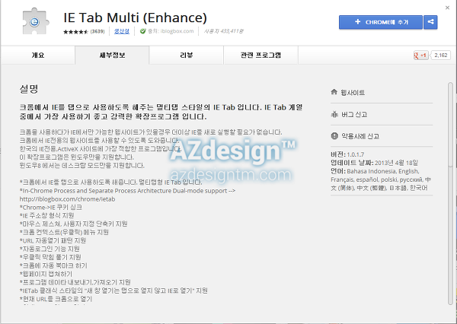
Task: Click the *Chrome->IE 쿠키 싱크 line
Action: (x=51, y=208)
